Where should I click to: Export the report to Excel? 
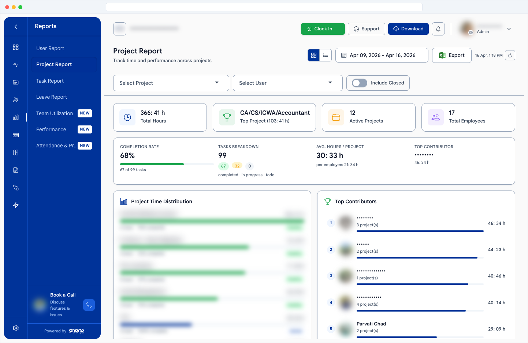pos(451,55)
